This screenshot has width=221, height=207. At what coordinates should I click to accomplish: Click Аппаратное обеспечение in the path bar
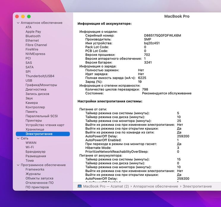coord(156,186)
